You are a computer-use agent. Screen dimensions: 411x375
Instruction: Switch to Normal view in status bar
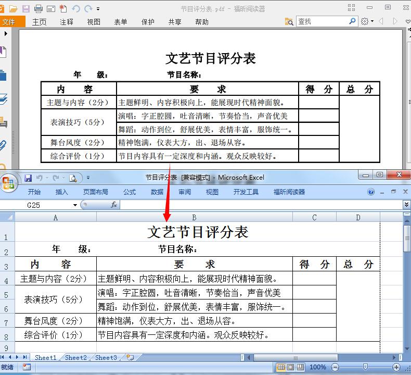click(x=281, y=367)
